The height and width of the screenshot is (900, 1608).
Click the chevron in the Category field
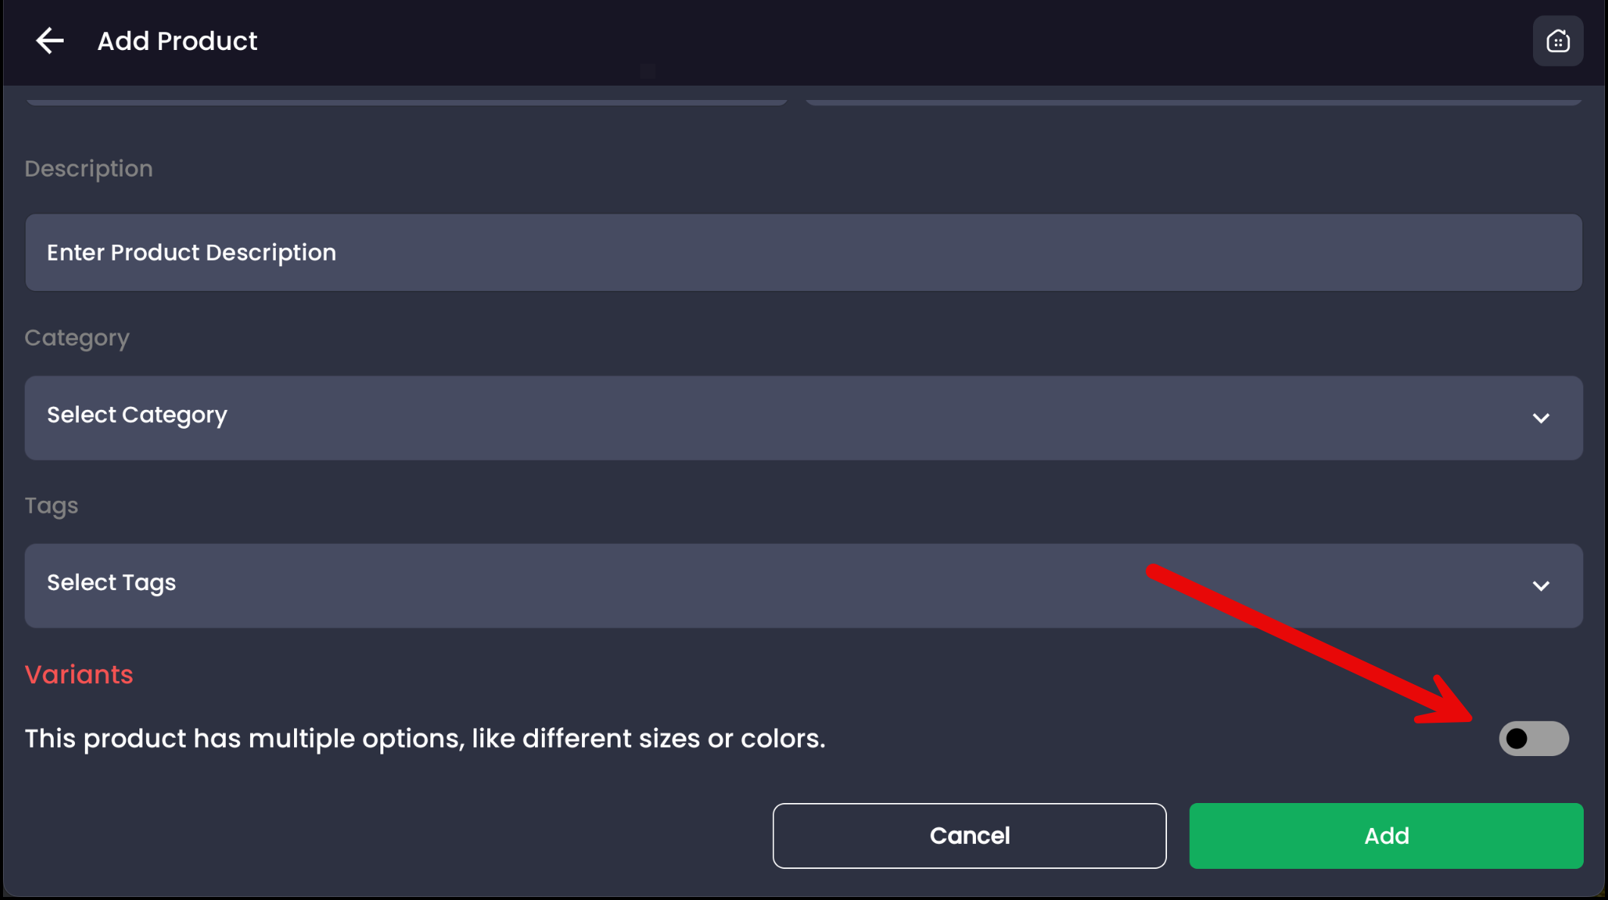pyautogui.click(x=1541, y=418)
